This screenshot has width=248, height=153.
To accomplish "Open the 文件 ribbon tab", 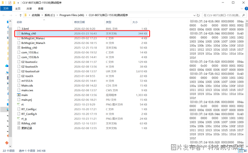I will point(6,9).
